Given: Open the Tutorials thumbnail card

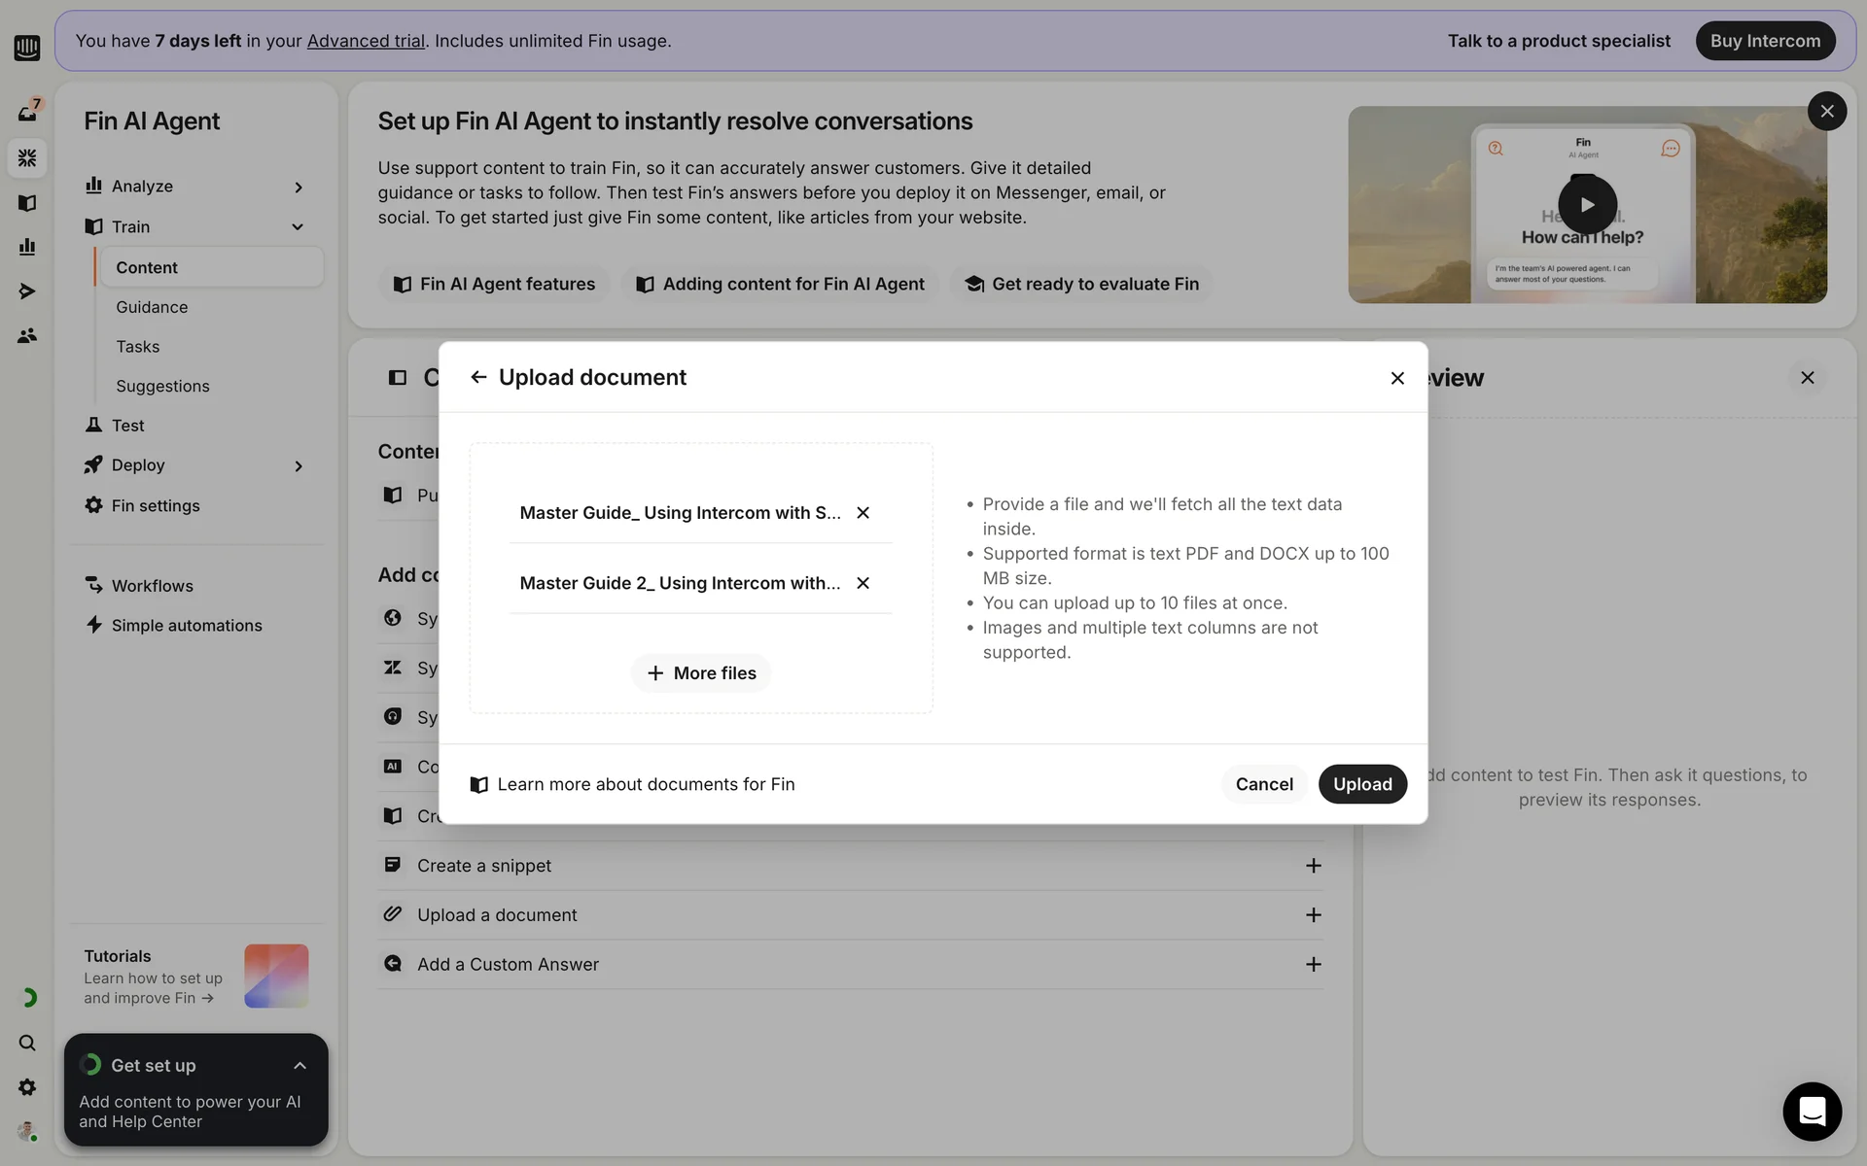Looking at the screenshot, I should (x=276, y=976).
